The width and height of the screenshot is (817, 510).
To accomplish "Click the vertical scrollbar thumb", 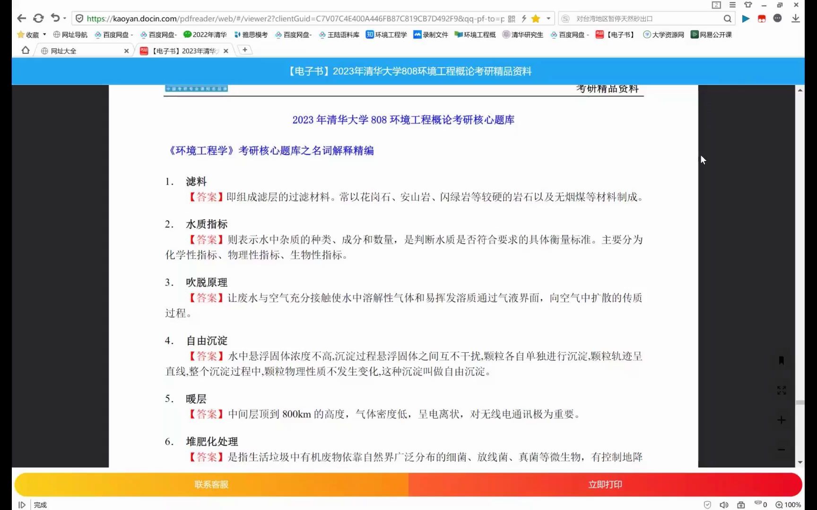I will pos(800,402).
